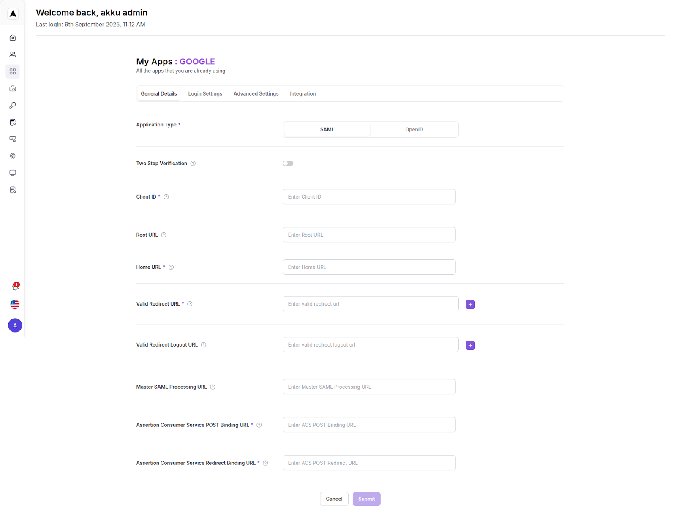Viewport: 676px width, 513px height.
Task: Open the card-with-lock sidebar icon
Action: click(x=13, y=139)
